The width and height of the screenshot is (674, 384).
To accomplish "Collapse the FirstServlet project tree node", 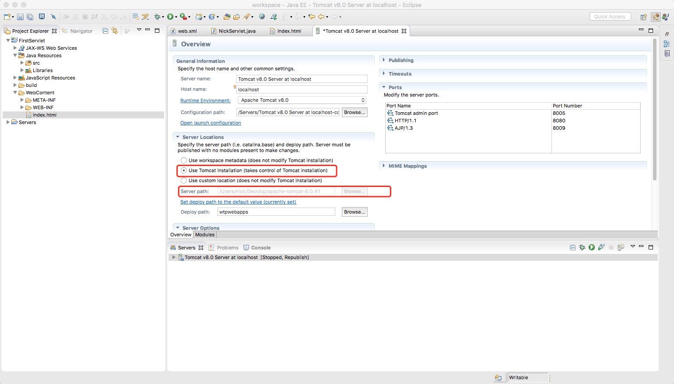I will [8, 40].
